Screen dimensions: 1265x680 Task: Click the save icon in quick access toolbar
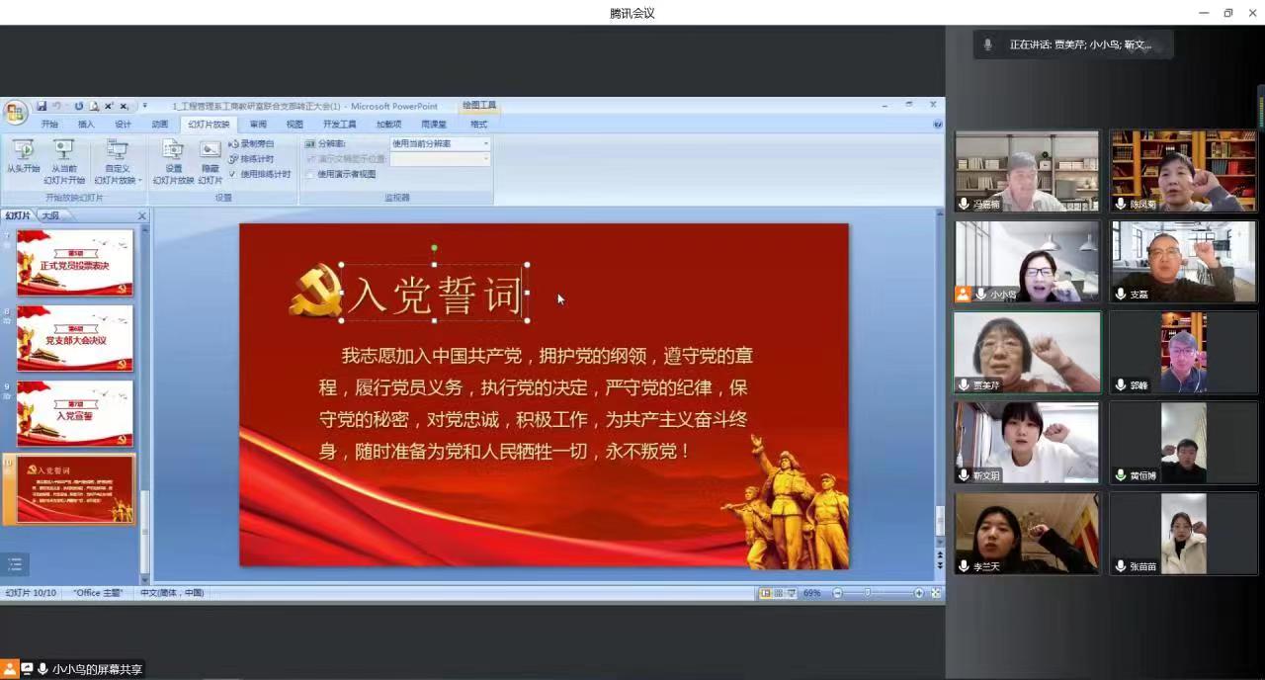[x=42, y=106]
